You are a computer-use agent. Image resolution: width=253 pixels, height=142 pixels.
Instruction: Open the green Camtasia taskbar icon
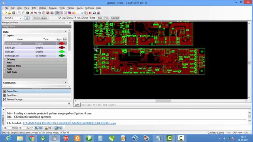pos(169,138)
